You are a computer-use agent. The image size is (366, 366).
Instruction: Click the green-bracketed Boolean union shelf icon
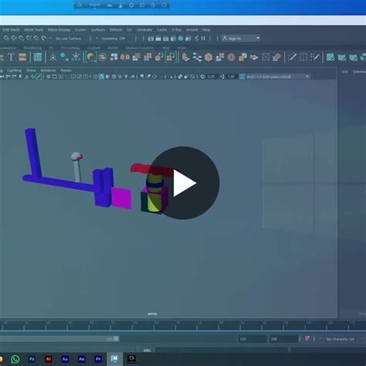tap(91, 57)
